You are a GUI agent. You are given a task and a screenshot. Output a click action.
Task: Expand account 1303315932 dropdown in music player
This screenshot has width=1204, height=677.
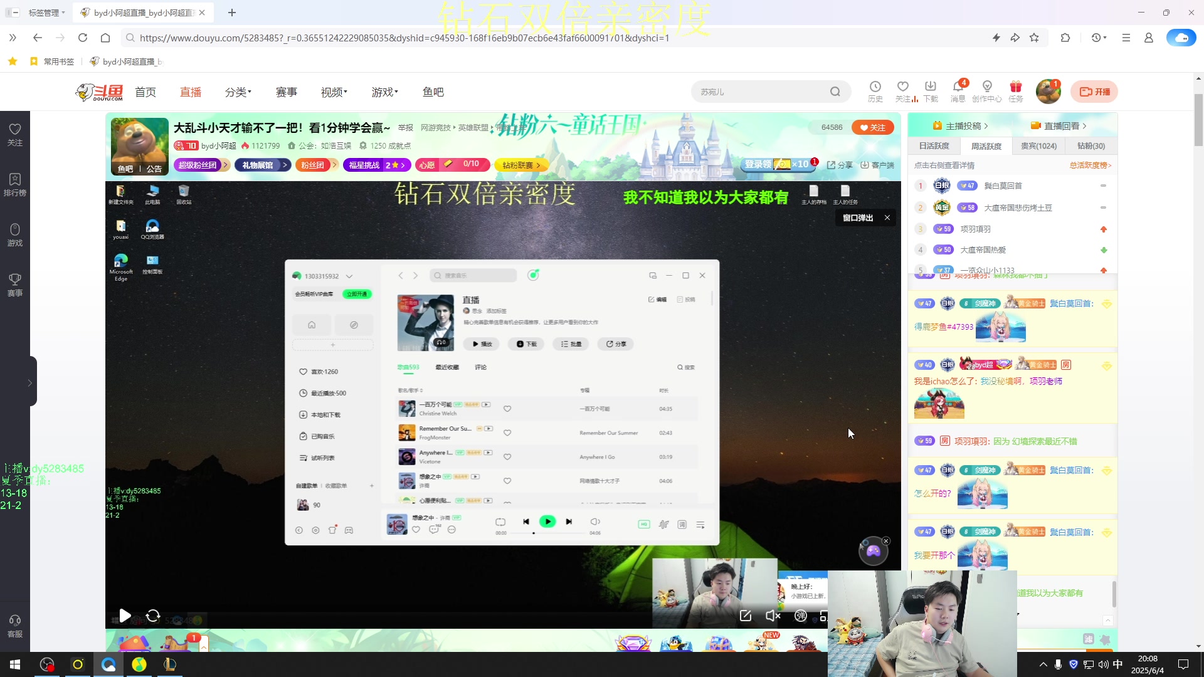349,276
